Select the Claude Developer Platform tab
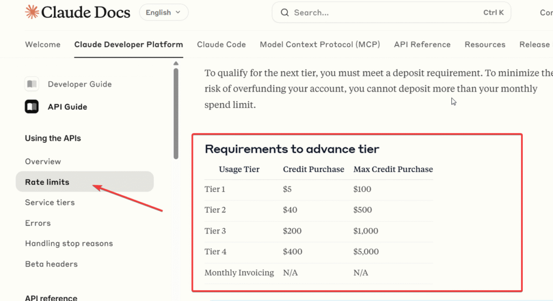The image size is (553, 301). coord(129,45)
